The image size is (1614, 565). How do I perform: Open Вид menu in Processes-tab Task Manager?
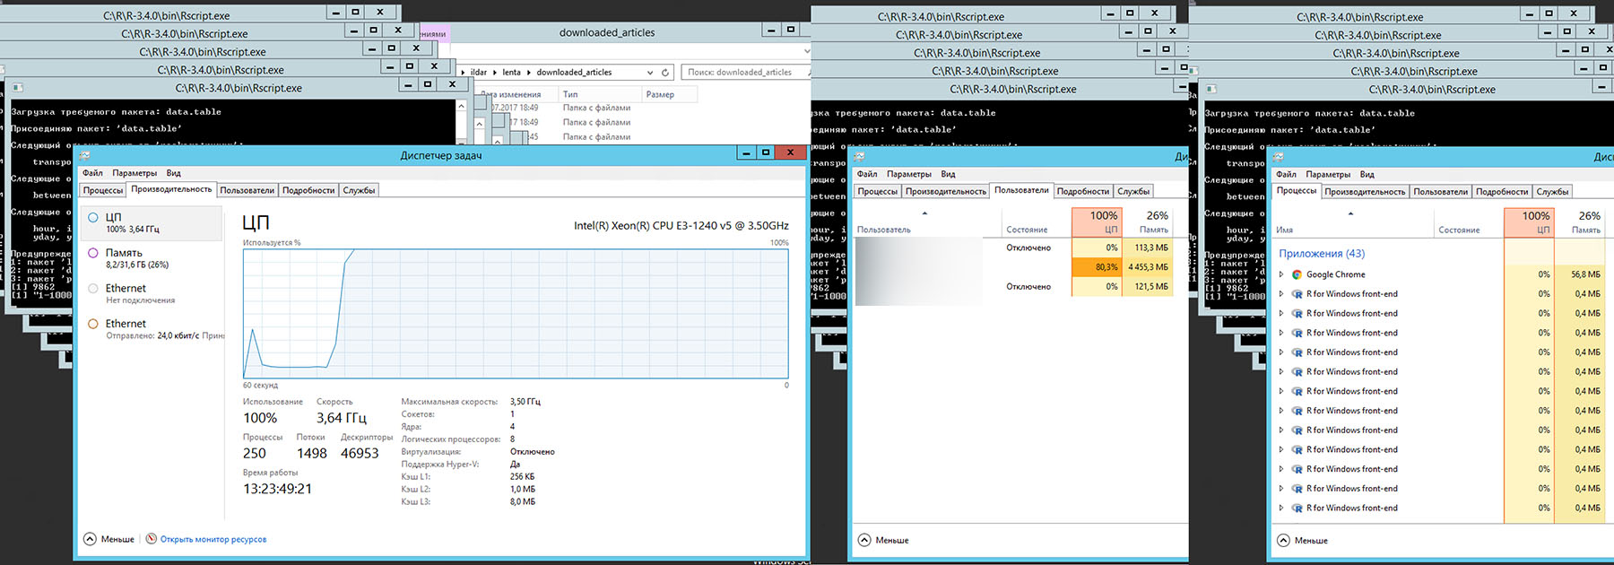[x=1367, y=175]
